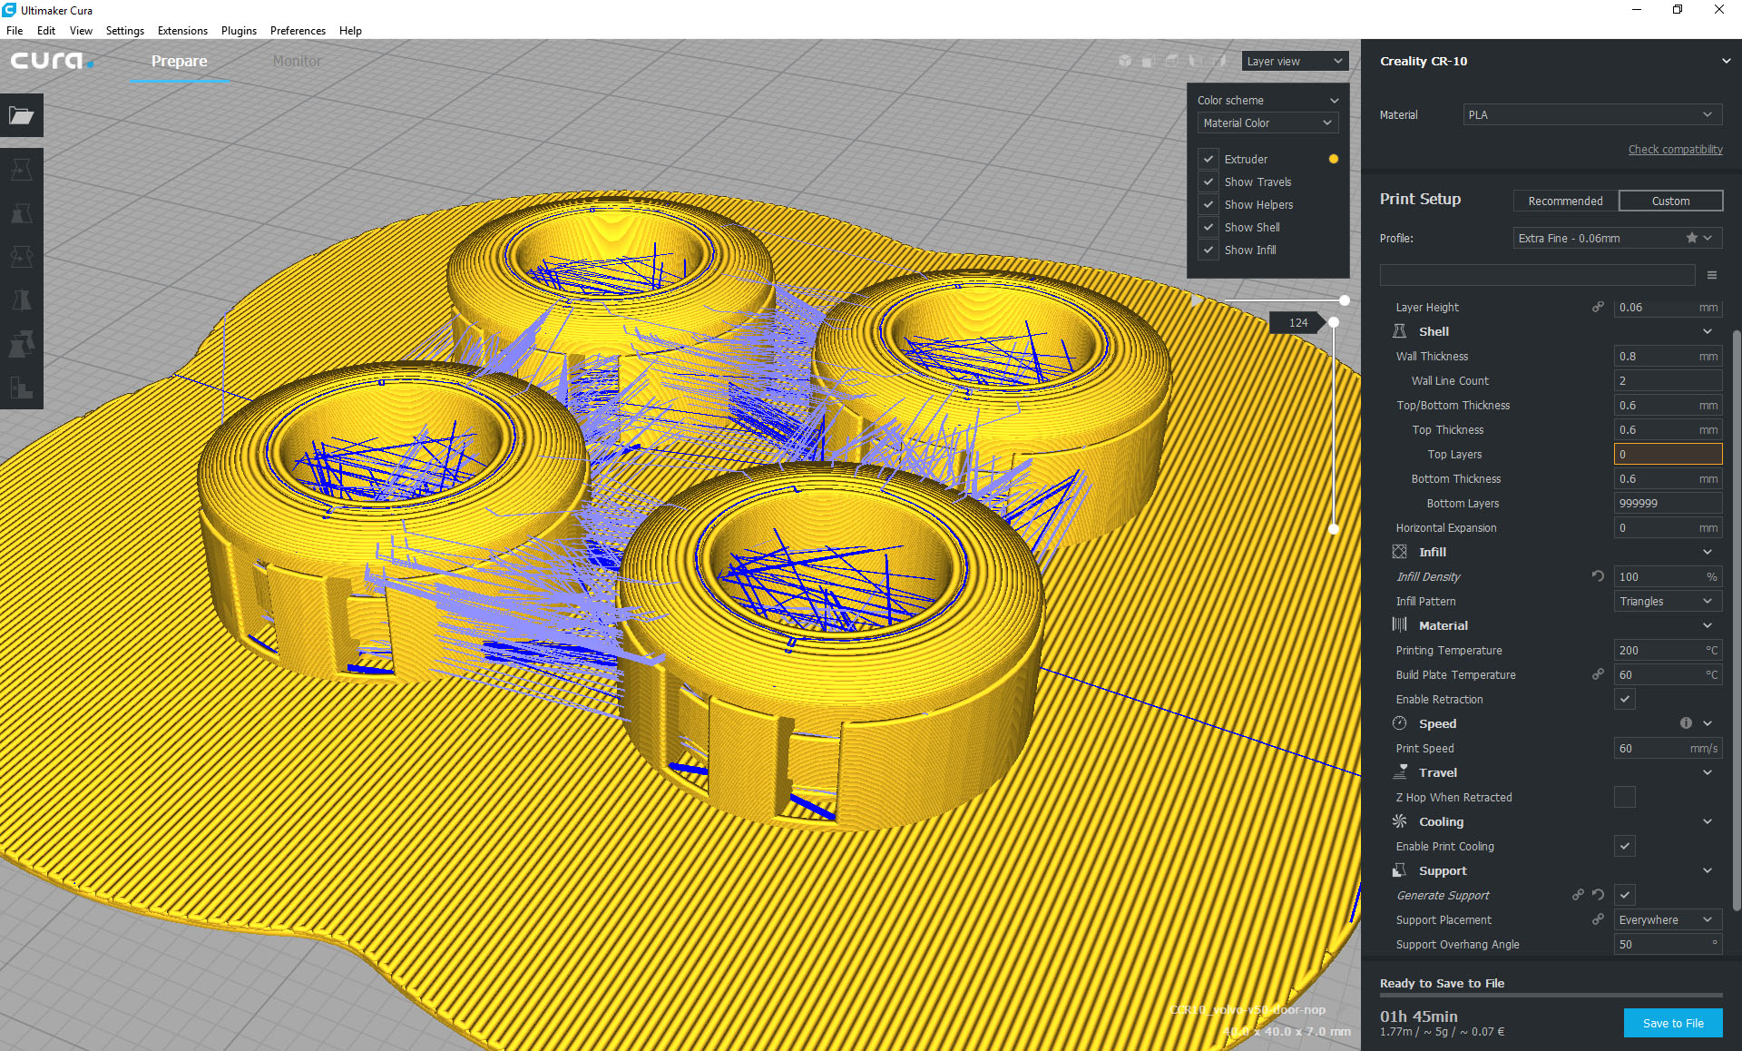Open the Infill Pattern Triangles dropdown
This screenshot has height=1051, width=1742.
[x=1669, y=601]
